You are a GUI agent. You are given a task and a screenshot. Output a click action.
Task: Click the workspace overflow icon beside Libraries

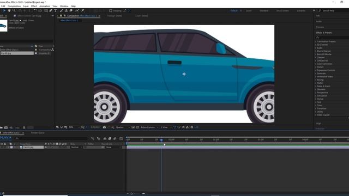[314, 11]
